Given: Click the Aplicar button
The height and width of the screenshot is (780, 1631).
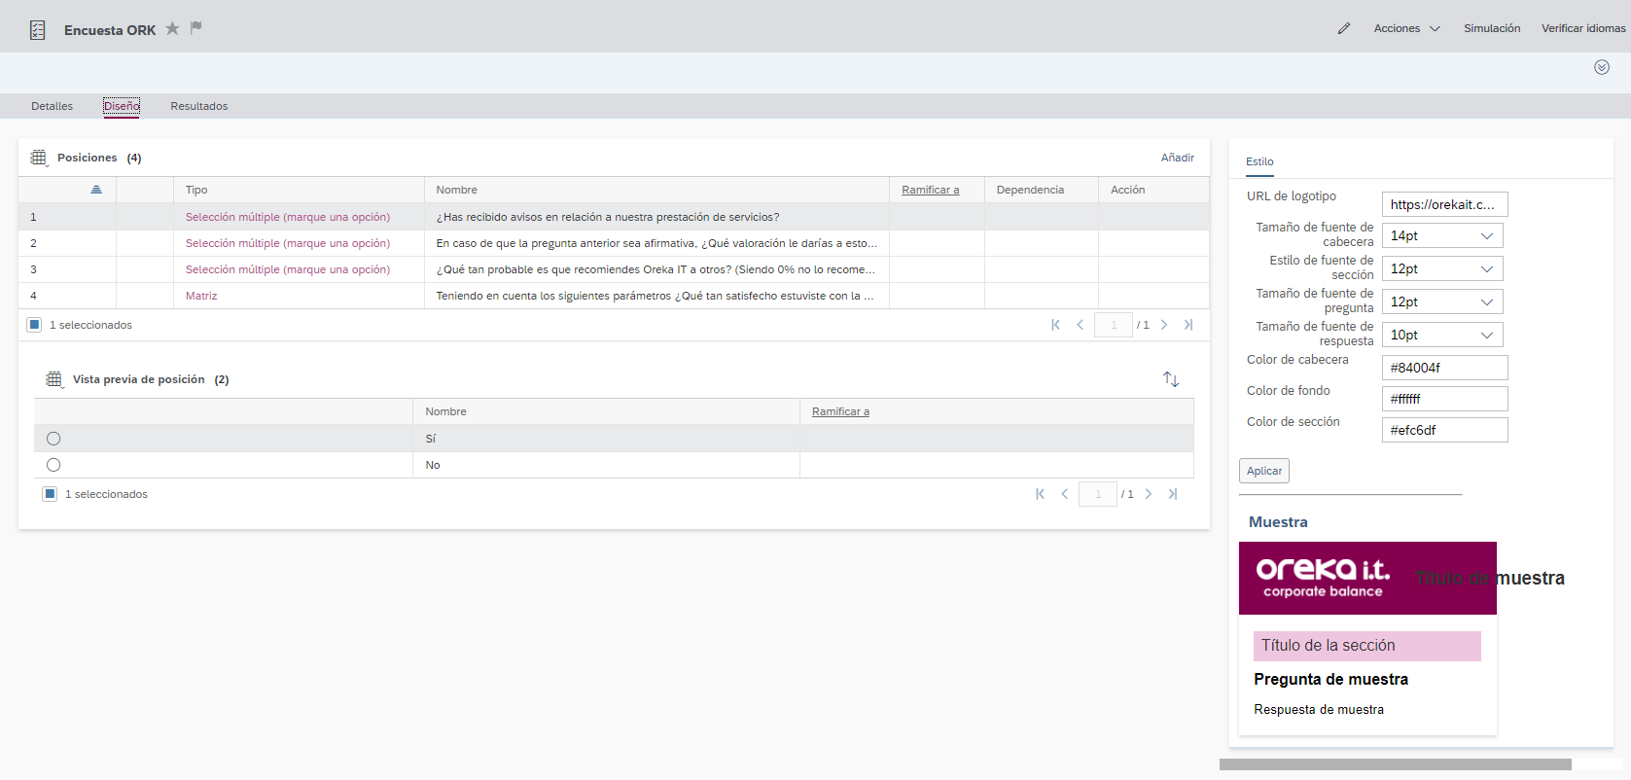Looking at the screenshot, I should point(1264,471).
